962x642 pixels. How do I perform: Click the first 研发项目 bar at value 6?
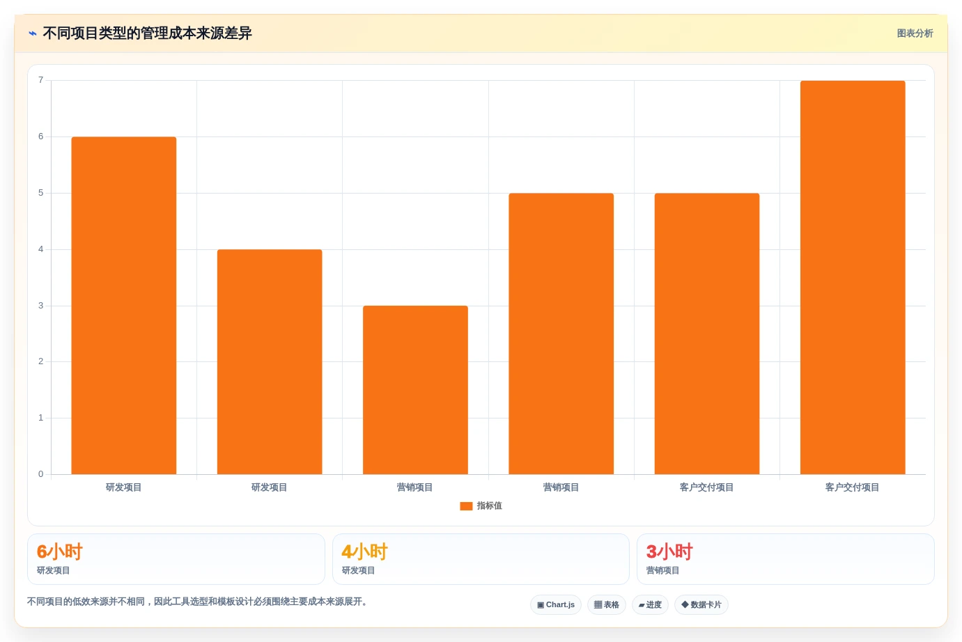click(x=124, y=306)
